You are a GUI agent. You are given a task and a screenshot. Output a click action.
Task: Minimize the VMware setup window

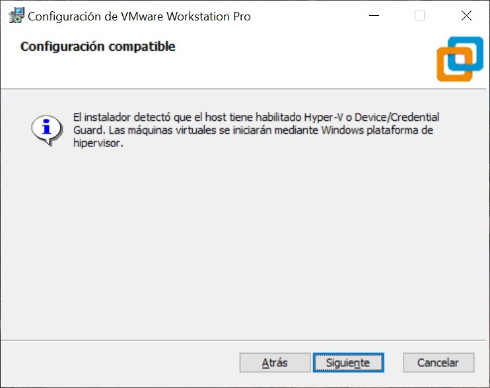click(372, 16)
